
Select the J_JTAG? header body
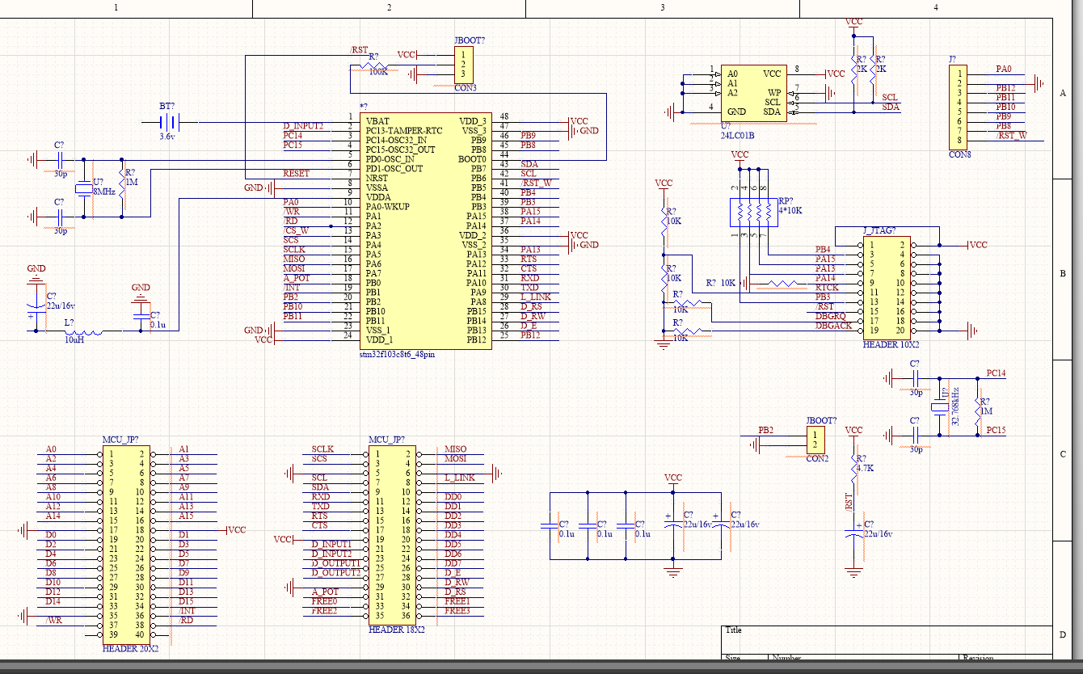pos(887,287)
